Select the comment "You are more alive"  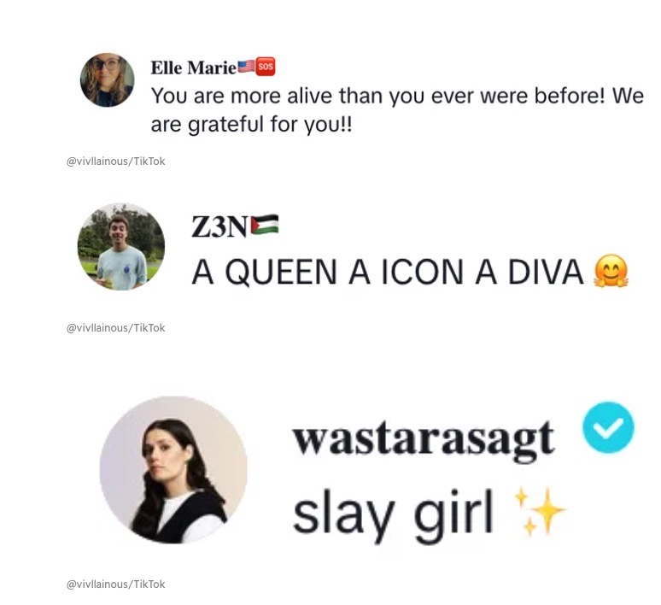coord(397,109)
